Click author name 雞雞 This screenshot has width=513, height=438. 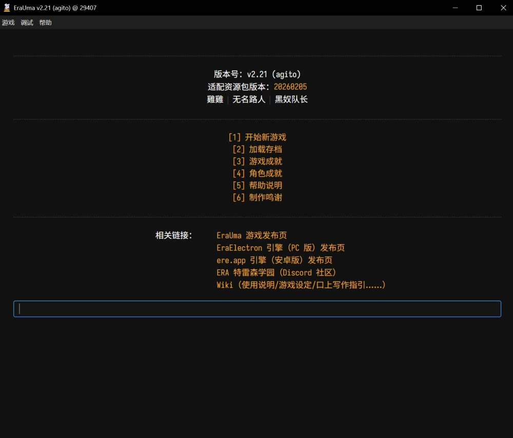pos(215,99)
